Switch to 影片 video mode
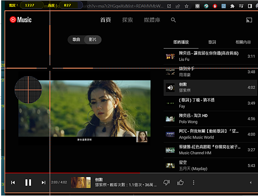Image resolution: width=258 pixels, height=196 pixels. pyautogui.click(x=92, y=40)
